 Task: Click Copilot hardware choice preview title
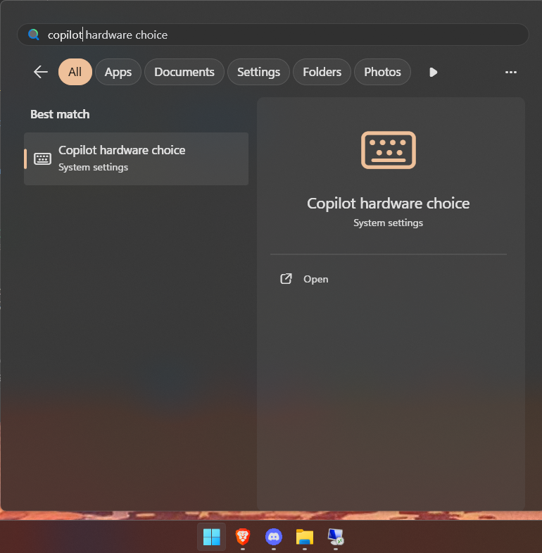click(x=389, y=204)
